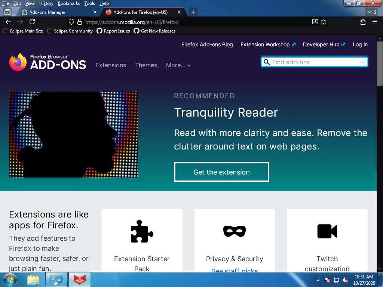Image resolution: width=383 pixels, height=287 pixels.
Task: Click the Privacy & Security mask icon
Action: (235, 231)
